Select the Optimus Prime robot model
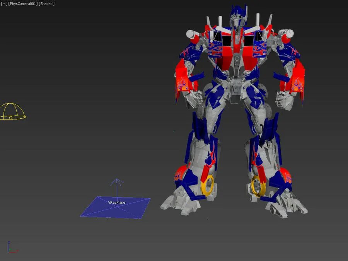 (x=234, y=111)
